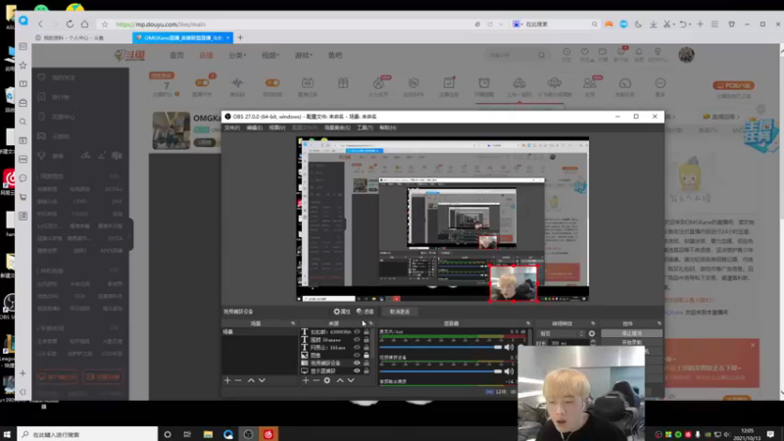Screen dimensions: 784x441
Task: Click the Douyu search magnifier icon
Action: pos(542,55)
